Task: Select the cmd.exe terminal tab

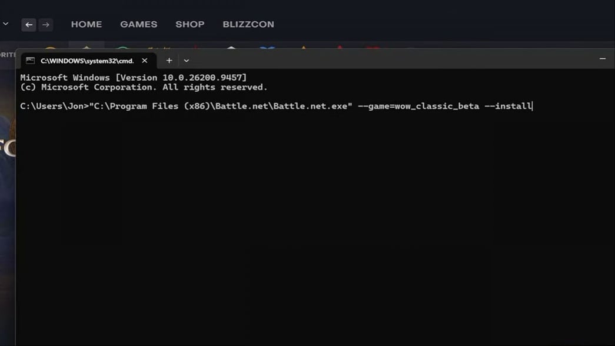Action: (89, 61)
